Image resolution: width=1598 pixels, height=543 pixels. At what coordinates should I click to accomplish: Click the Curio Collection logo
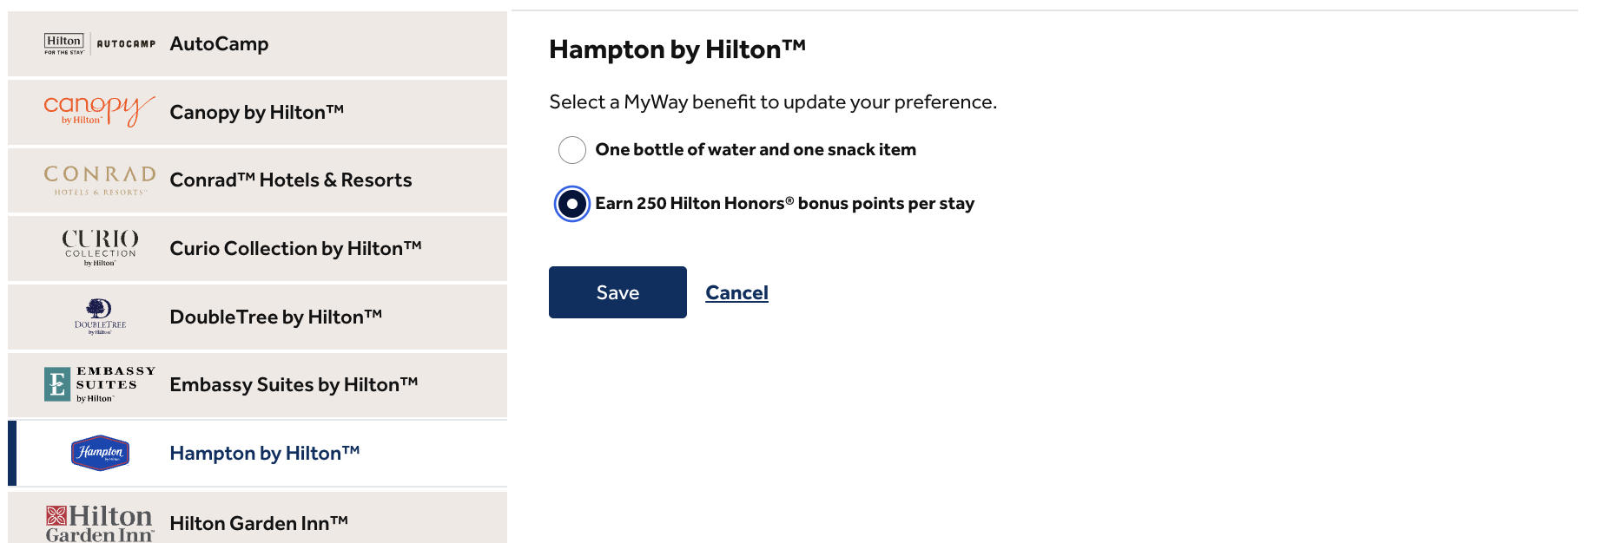coord(98,248)
